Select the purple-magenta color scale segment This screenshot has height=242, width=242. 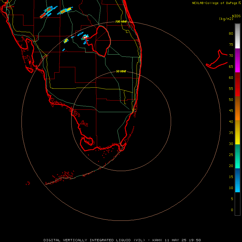237,60
